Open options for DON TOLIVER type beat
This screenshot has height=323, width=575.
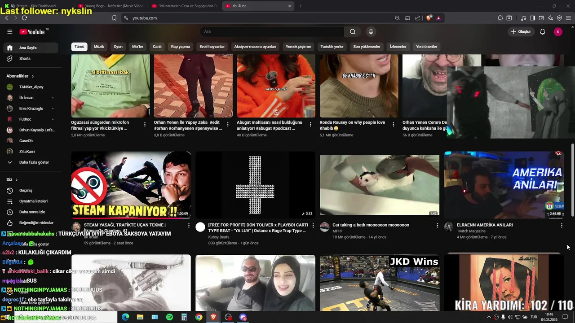point(313,226)
